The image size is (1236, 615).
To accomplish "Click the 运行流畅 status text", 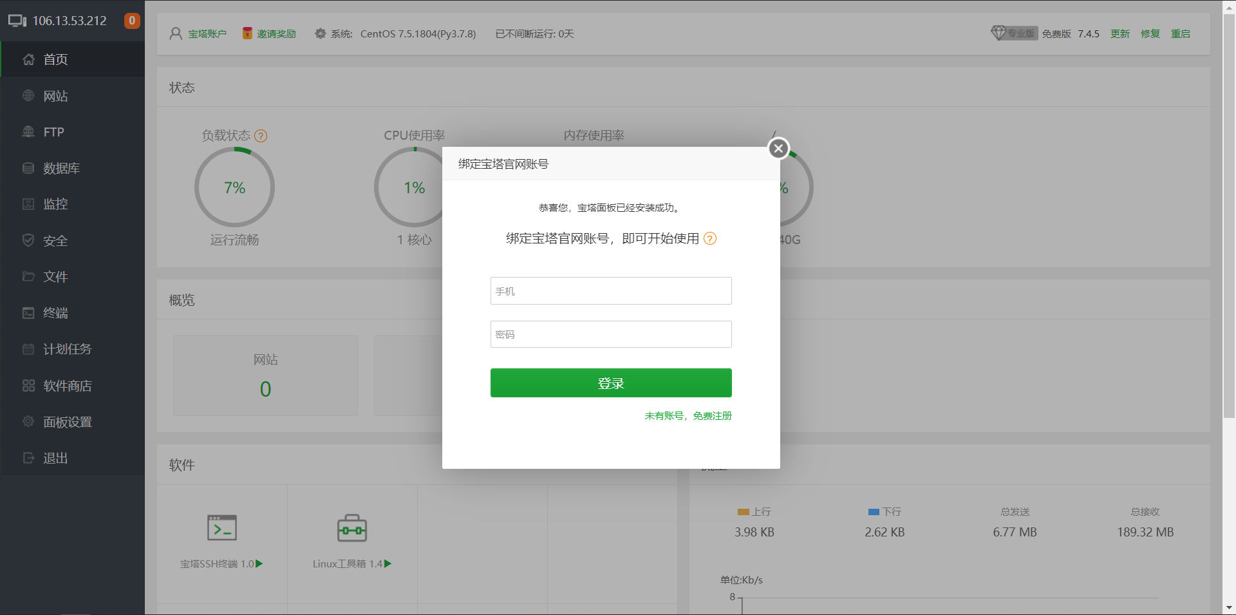I will pyautogui.click(x=234, y=240).
